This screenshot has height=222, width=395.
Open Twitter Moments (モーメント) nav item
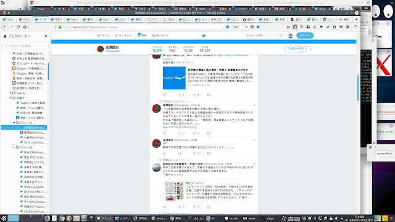point(123,36)
